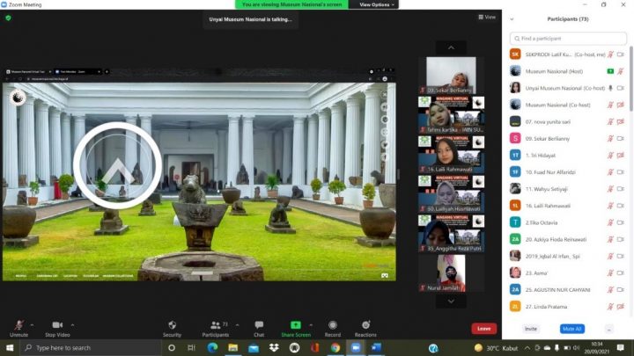This screenshot has width=634, height=356.
Task: Click the red Leave button
Action: tap(484, 329)
